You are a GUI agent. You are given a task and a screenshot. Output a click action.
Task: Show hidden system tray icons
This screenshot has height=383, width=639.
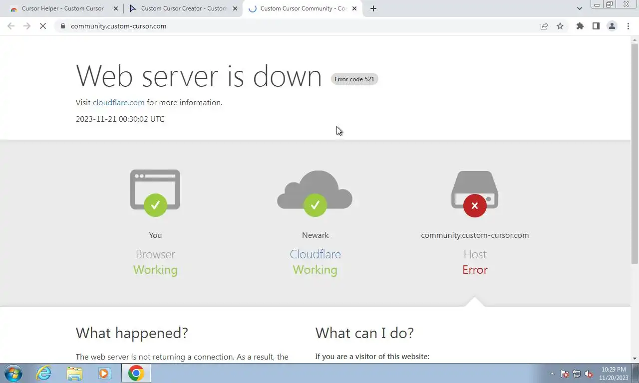point(552,374)
